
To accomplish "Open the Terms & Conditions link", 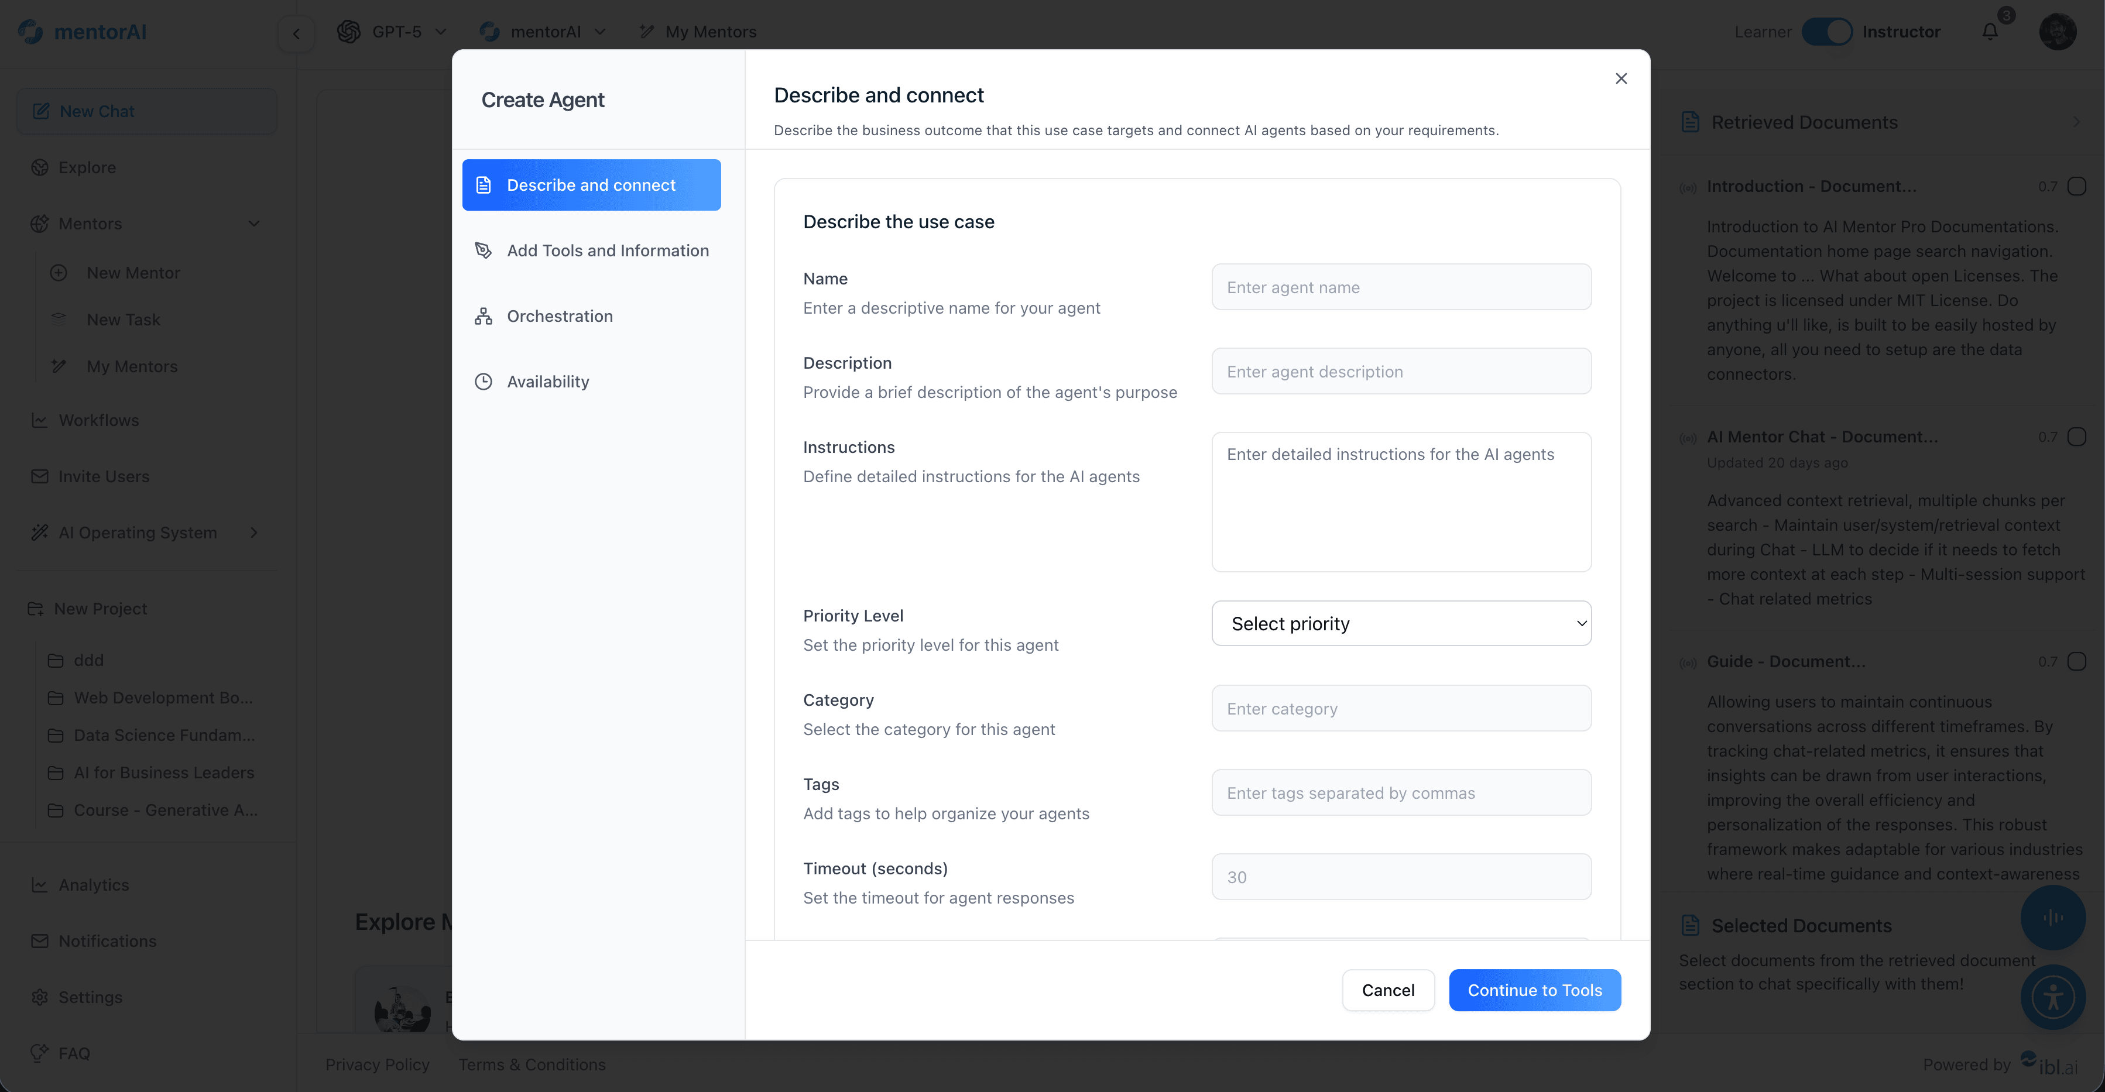I will pos(530,1064).
